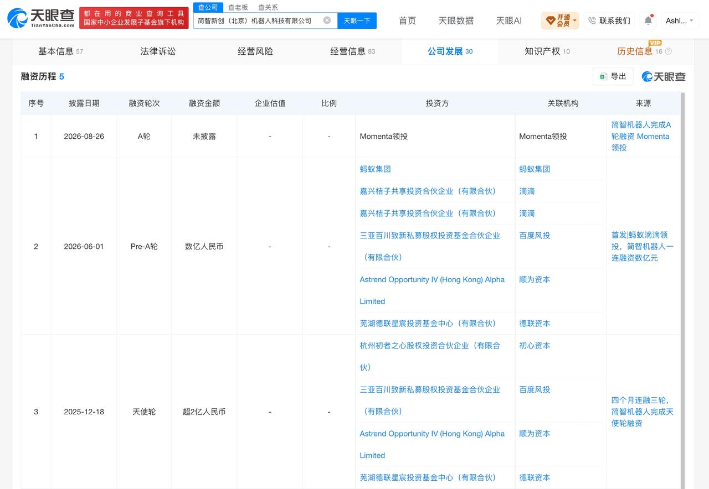Click the date cell 2026-06-01
709x489 pixels.
pos(84,246)
